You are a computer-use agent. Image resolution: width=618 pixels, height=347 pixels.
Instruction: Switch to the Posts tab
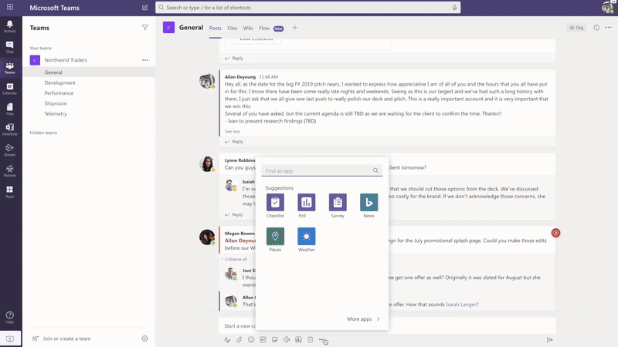216,28
